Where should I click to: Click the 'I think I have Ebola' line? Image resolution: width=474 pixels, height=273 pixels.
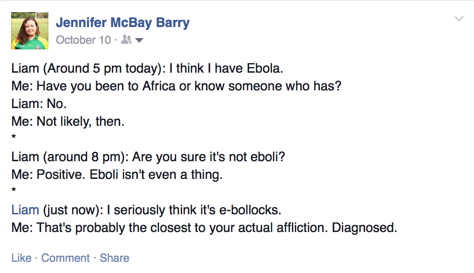147,68
